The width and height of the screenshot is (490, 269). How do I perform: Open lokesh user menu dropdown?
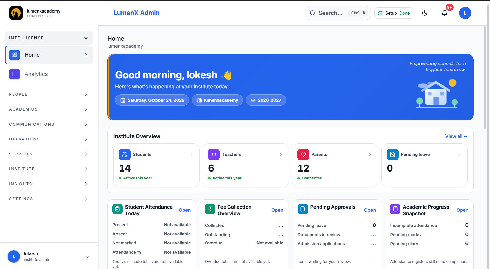point(49,256)
